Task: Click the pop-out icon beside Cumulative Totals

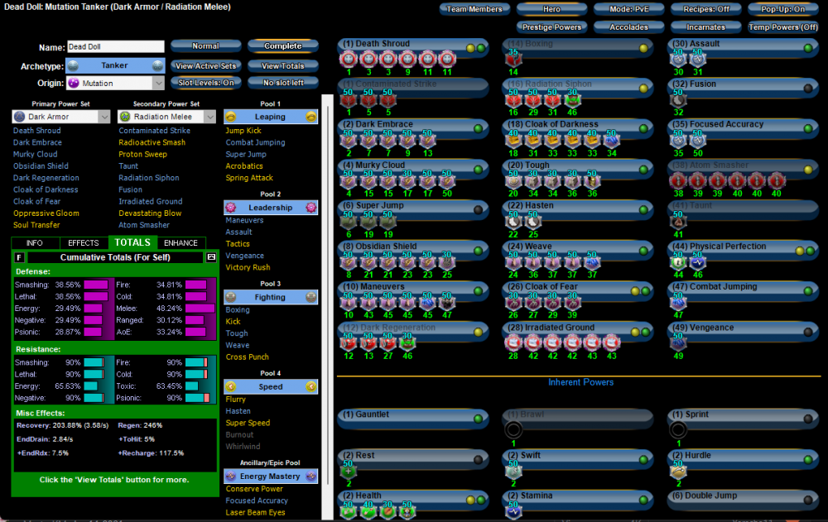Action: coord(211,257)
